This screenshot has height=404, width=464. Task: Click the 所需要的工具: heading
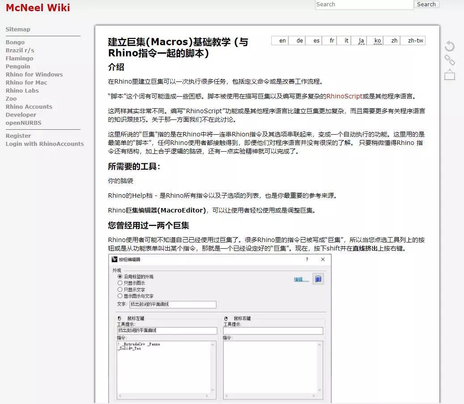point(134,166)
